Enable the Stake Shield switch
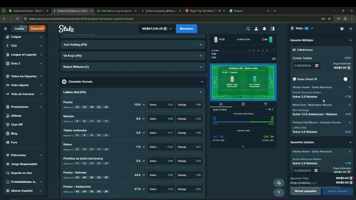Screen dimensions: 356x200 pos(347,79)
